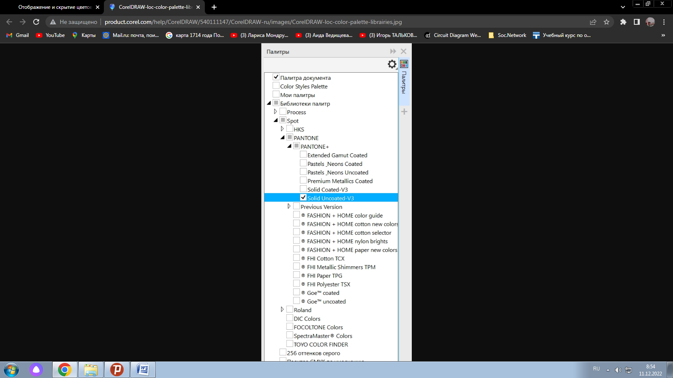Close the Палитры docker with X
This screenshot has height=378, width=673.
(404, 51)
